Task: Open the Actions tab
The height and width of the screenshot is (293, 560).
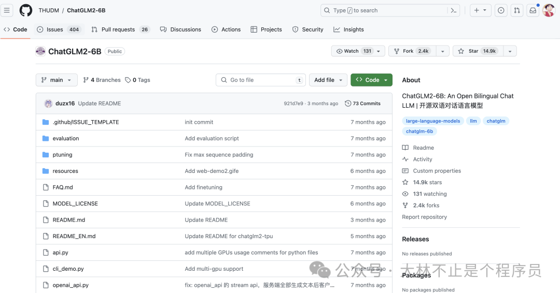Action: (x=226, y=30)
